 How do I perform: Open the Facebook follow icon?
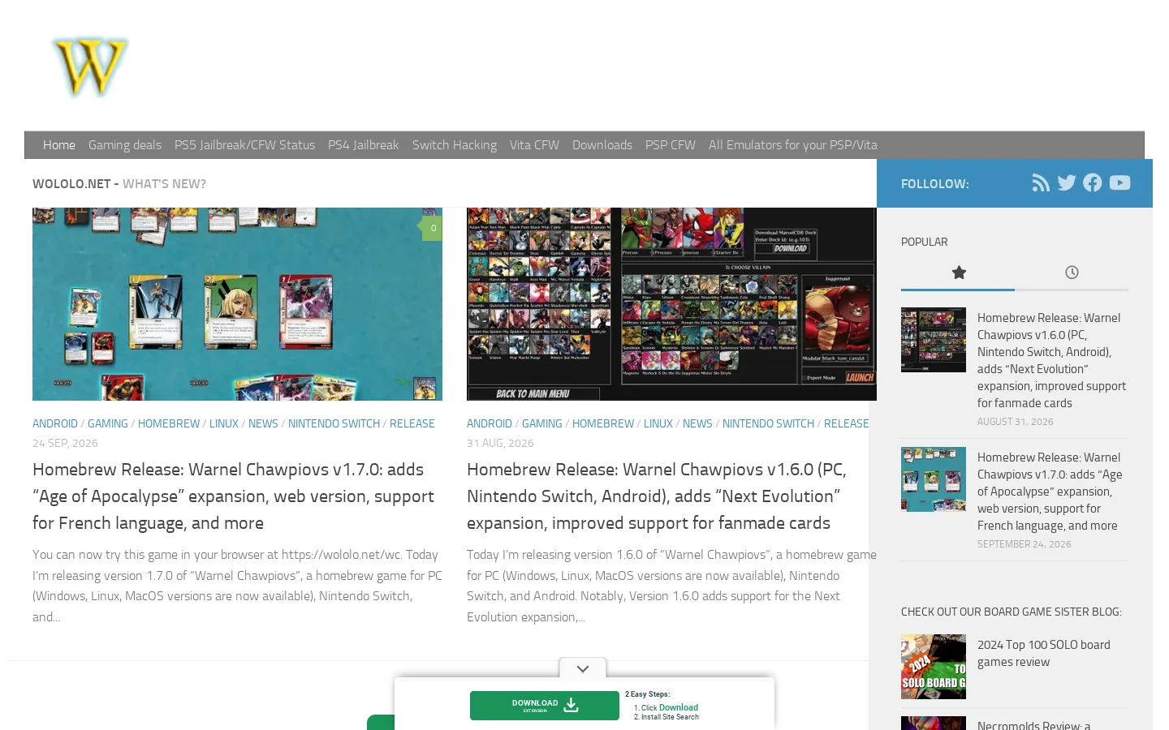(x=1093, y=183)
